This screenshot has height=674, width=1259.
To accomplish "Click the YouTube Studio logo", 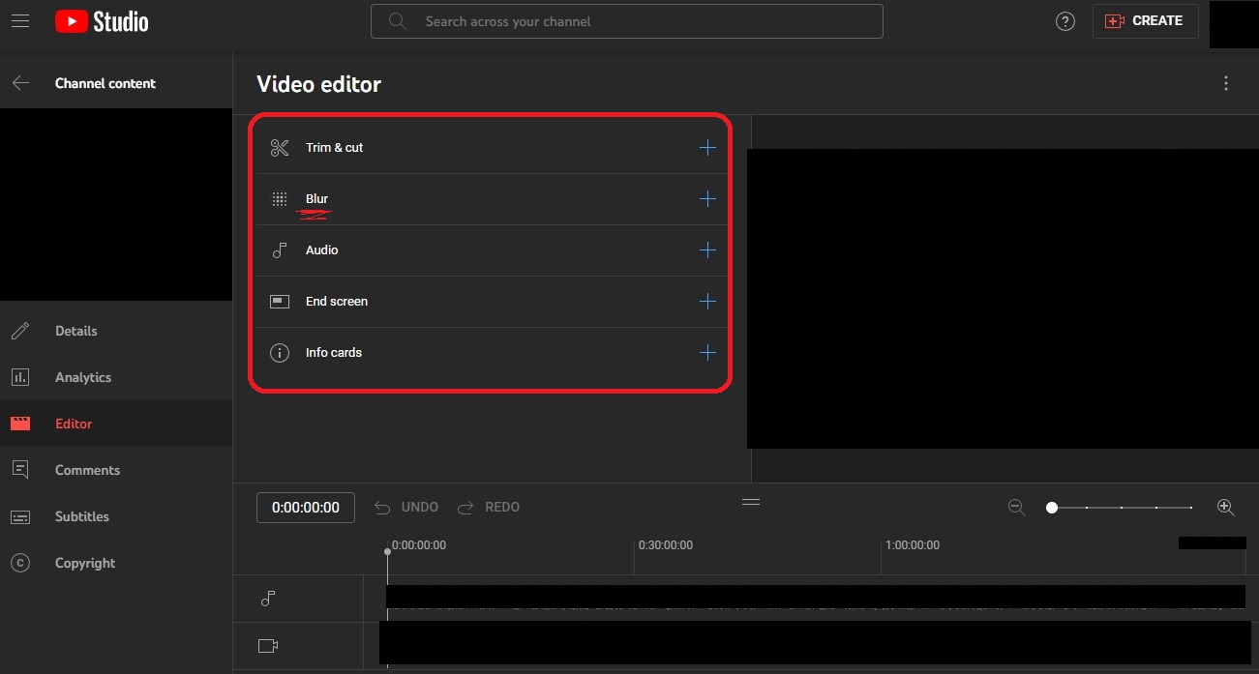I will pos(102,20).
